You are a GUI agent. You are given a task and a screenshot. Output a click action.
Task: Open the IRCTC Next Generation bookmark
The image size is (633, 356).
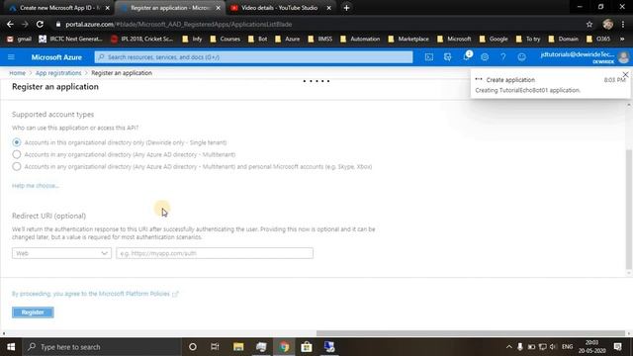70,40
